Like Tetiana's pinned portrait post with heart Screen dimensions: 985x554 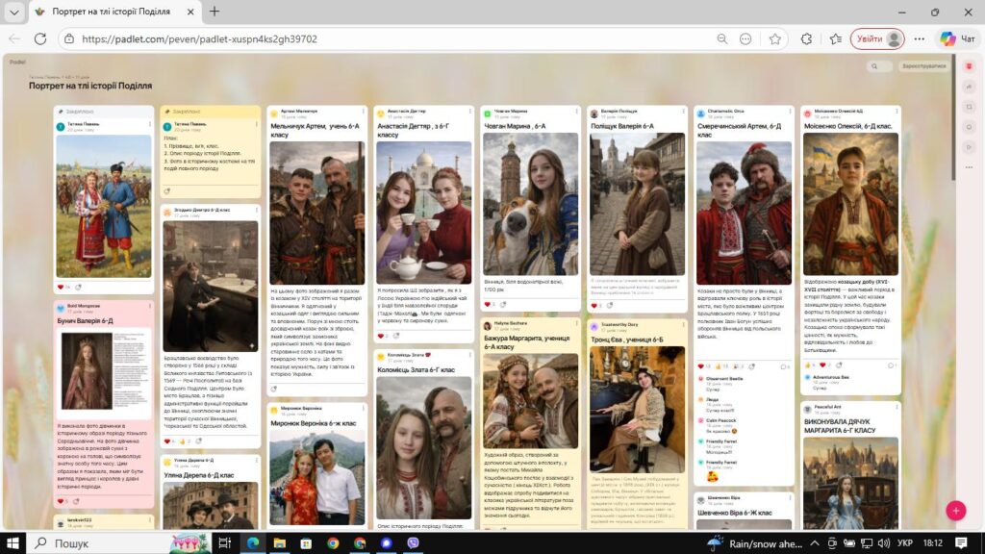(61, 287)
